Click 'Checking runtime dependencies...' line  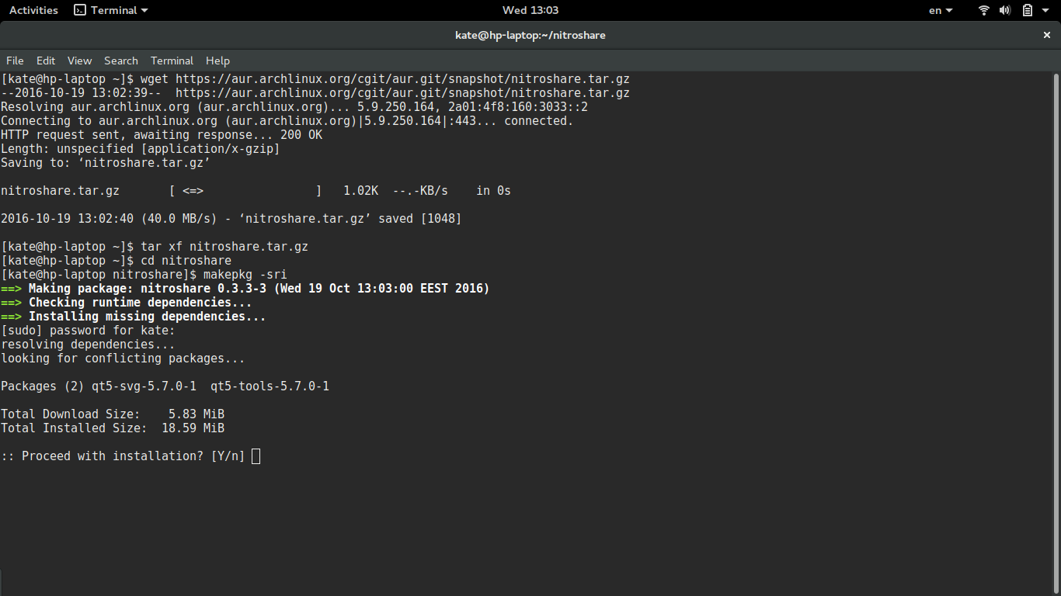tap(127, 303)
